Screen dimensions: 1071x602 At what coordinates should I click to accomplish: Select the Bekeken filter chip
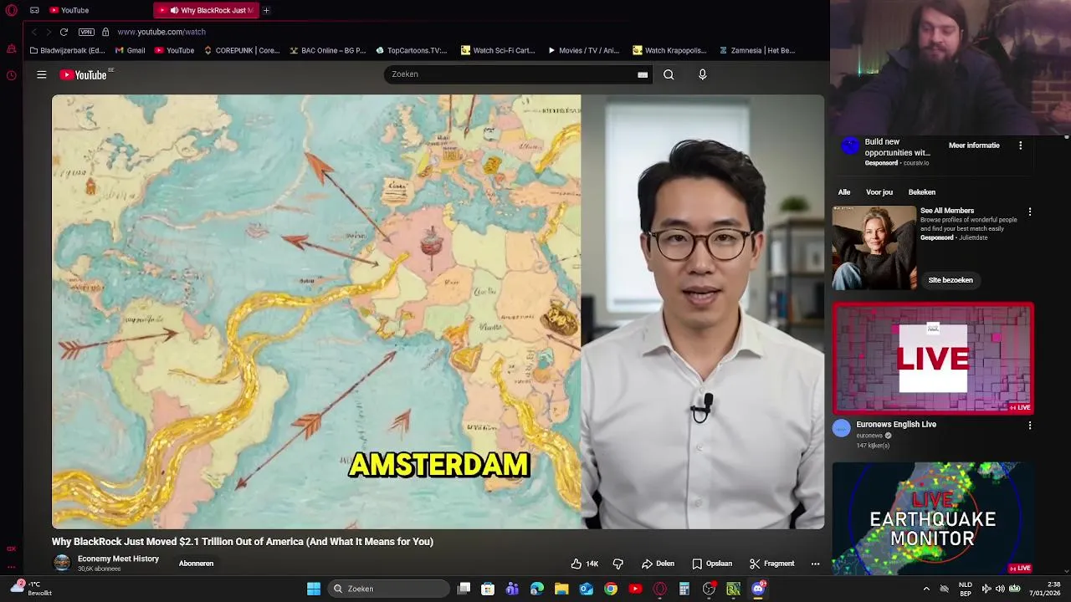click(922, 192)
